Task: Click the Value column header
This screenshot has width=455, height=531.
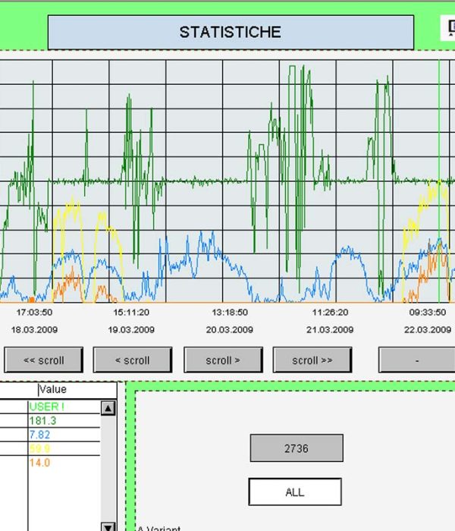Action: (x=53, y=390)
